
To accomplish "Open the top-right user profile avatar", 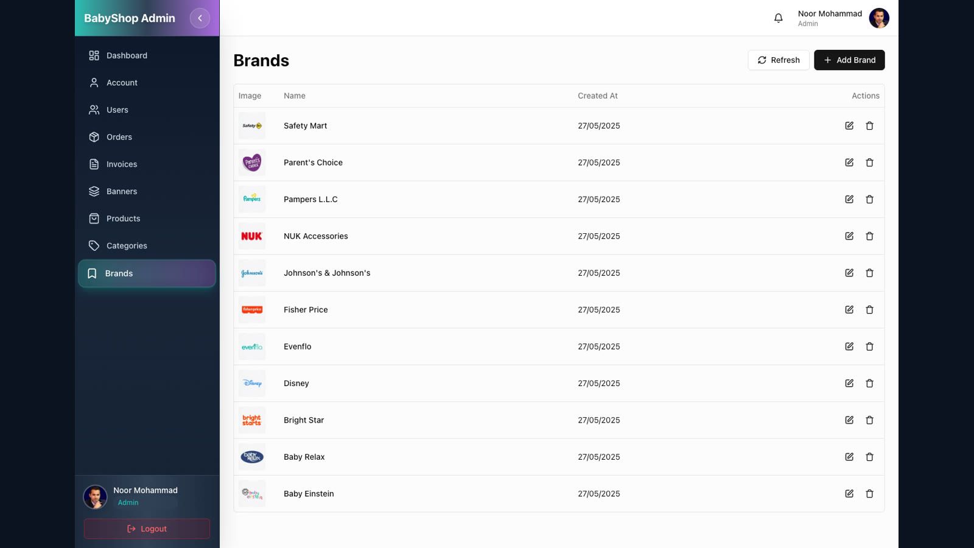I will [879, 18].
